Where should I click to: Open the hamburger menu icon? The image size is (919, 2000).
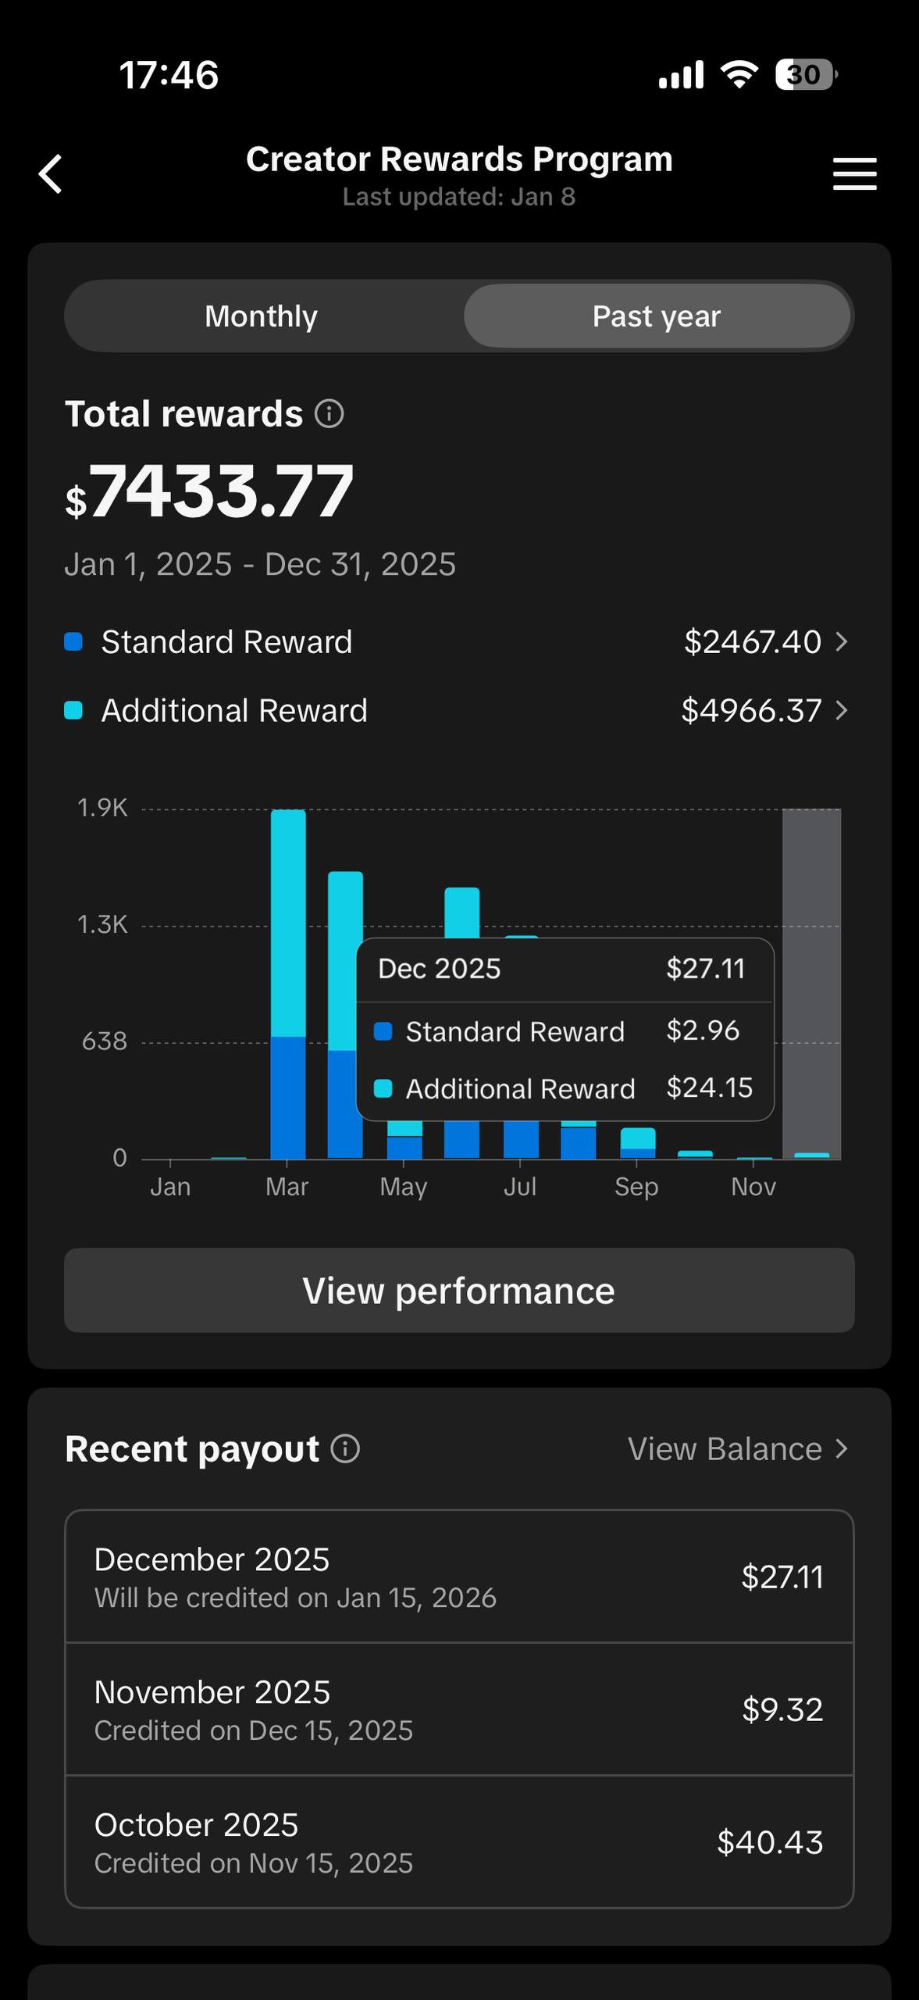(854, 173)
